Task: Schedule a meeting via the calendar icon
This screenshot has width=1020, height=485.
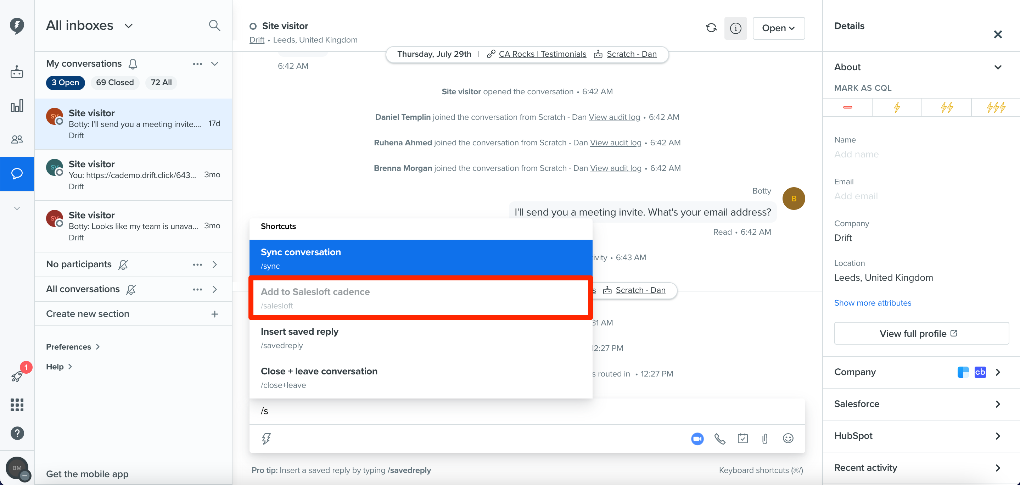Action: click(x=742, y=439)
